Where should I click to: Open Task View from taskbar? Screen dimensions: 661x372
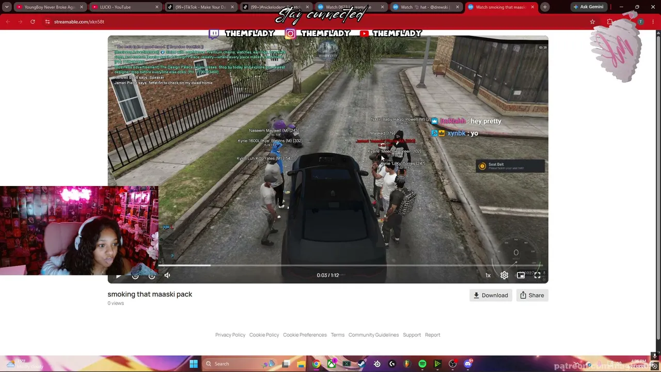(286, 364)
